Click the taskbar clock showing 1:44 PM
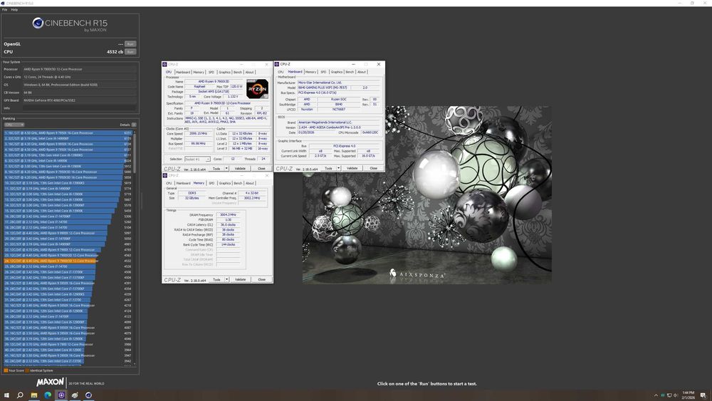 point(688,395)
